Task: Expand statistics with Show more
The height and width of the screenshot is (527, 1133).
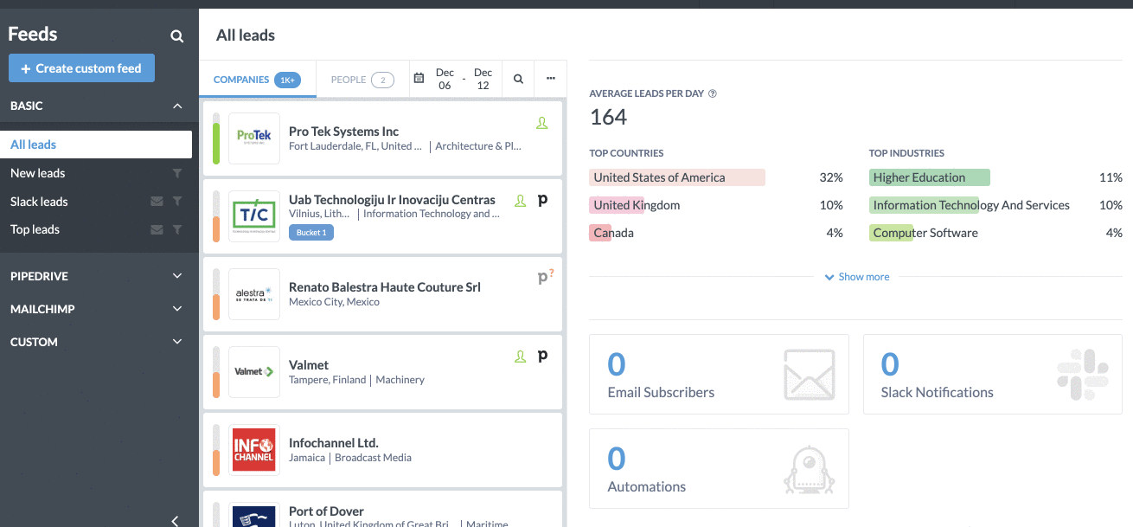Action: click(x=856, y=277)
